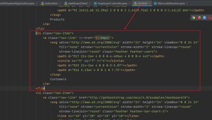Click the @{/emps} expression in th:href

click(102, 38)
